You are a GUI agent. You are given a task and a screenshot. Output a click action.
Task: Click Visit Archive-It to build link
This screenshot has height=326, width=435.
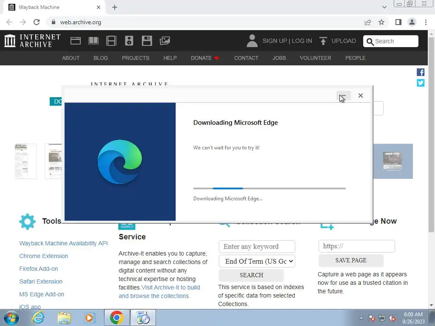[171, 287]
